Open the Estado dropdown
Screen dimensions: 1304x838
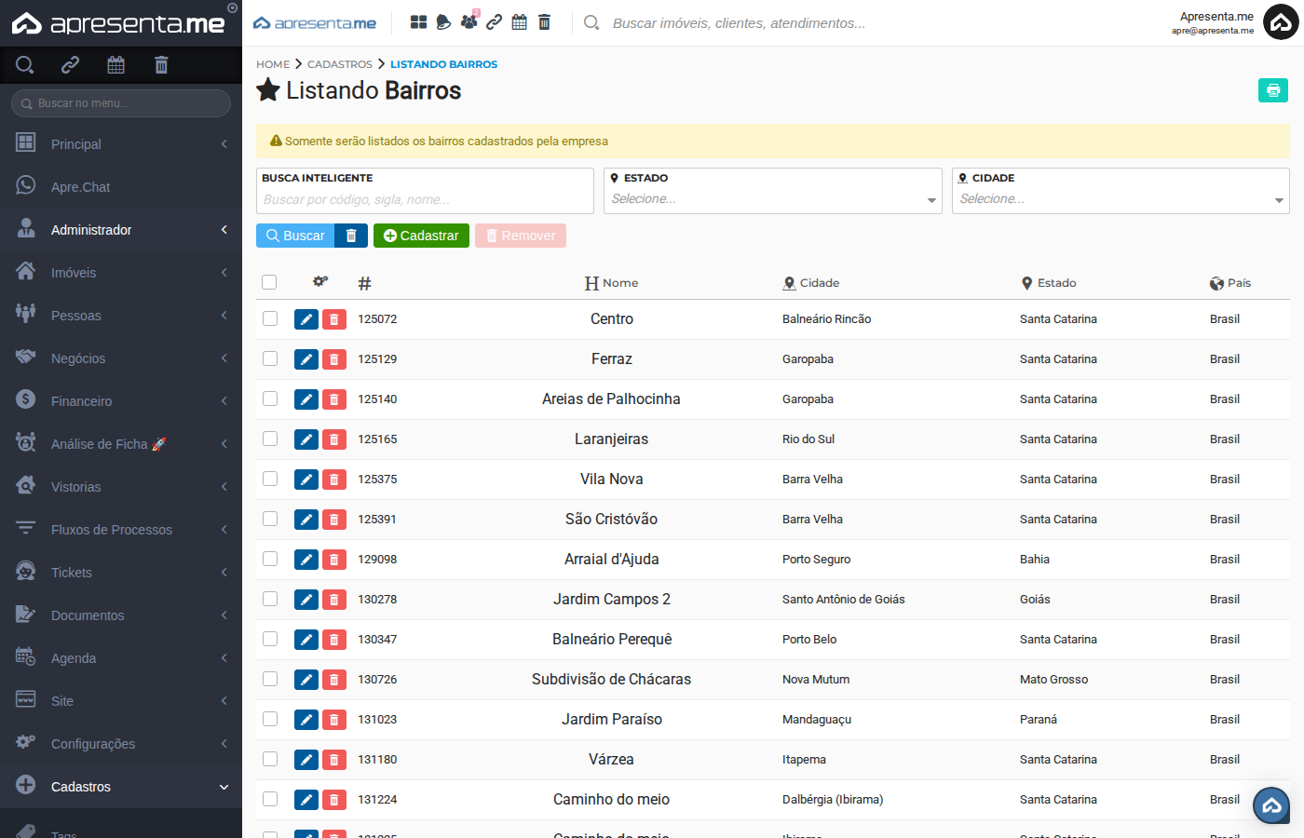coord(772,199)
